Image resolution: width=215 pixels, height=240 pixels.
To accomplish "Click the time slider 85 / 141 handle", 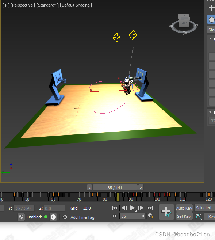I will pos(115,188).
